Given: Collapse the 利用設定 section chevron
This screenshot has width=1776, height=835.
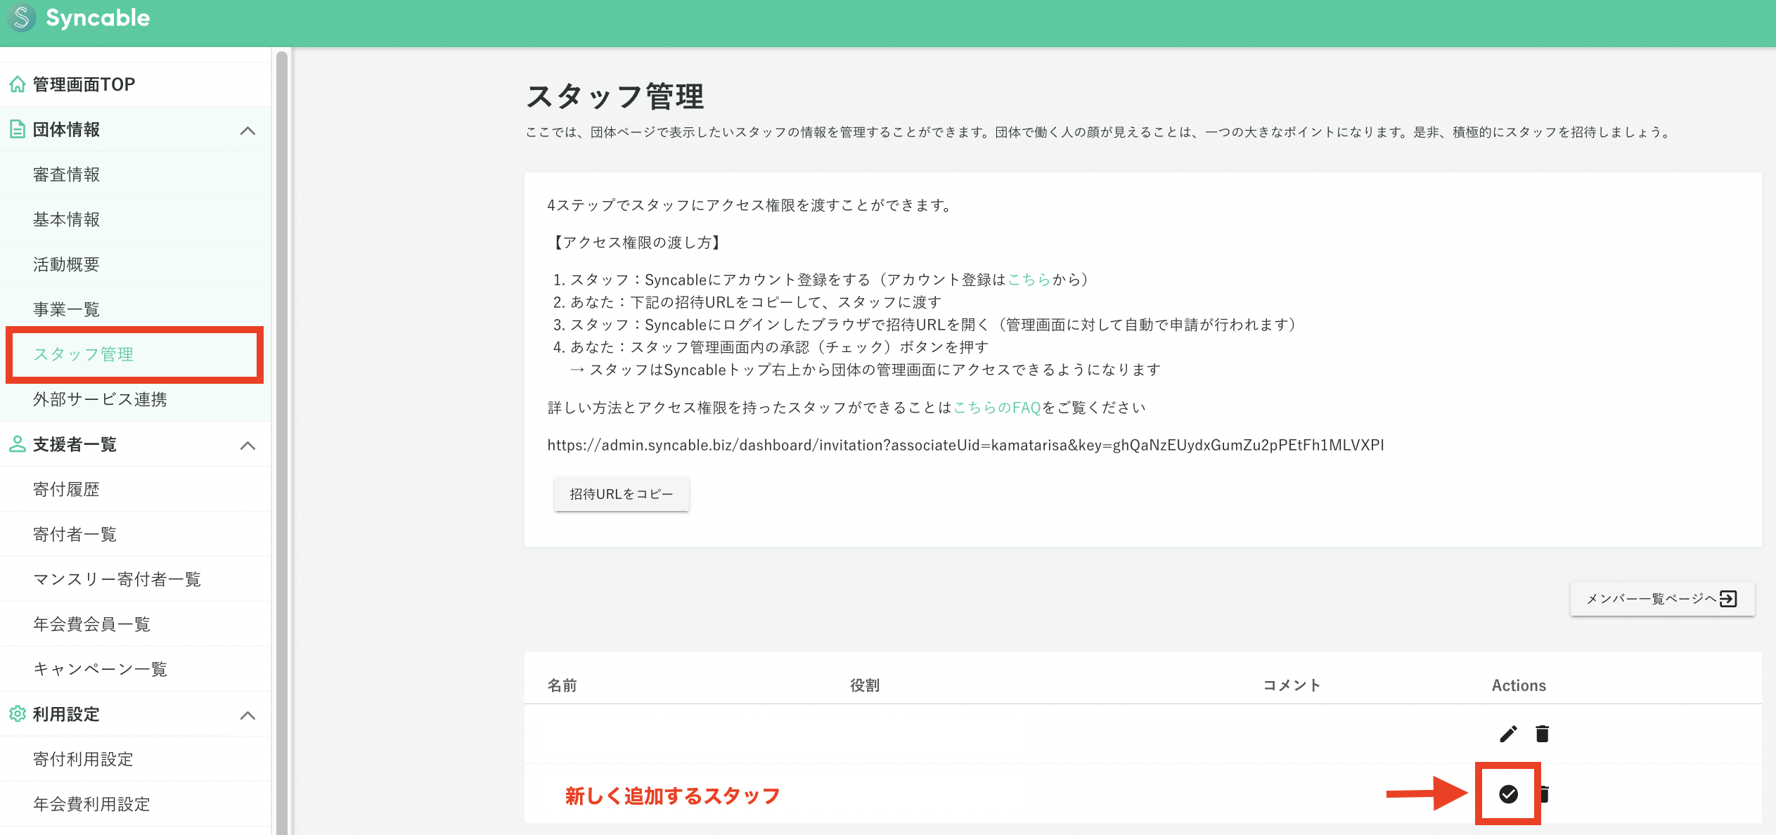Looking at the screenshot, I should pos(247,716).
